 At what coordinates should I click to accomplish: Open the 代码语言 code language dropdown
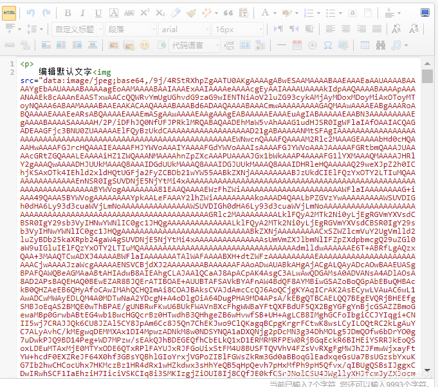[x=194, y=45]
